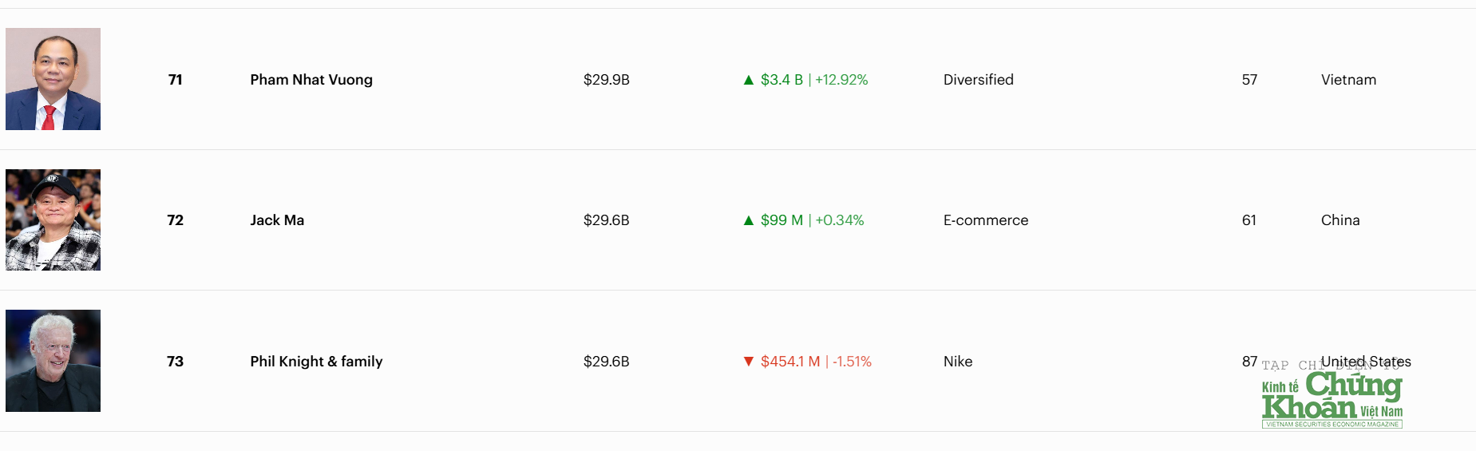This screenshot has width=1476, height=451.
Task: Click the green up arrow beside $99 M
Action: (749, 220)
